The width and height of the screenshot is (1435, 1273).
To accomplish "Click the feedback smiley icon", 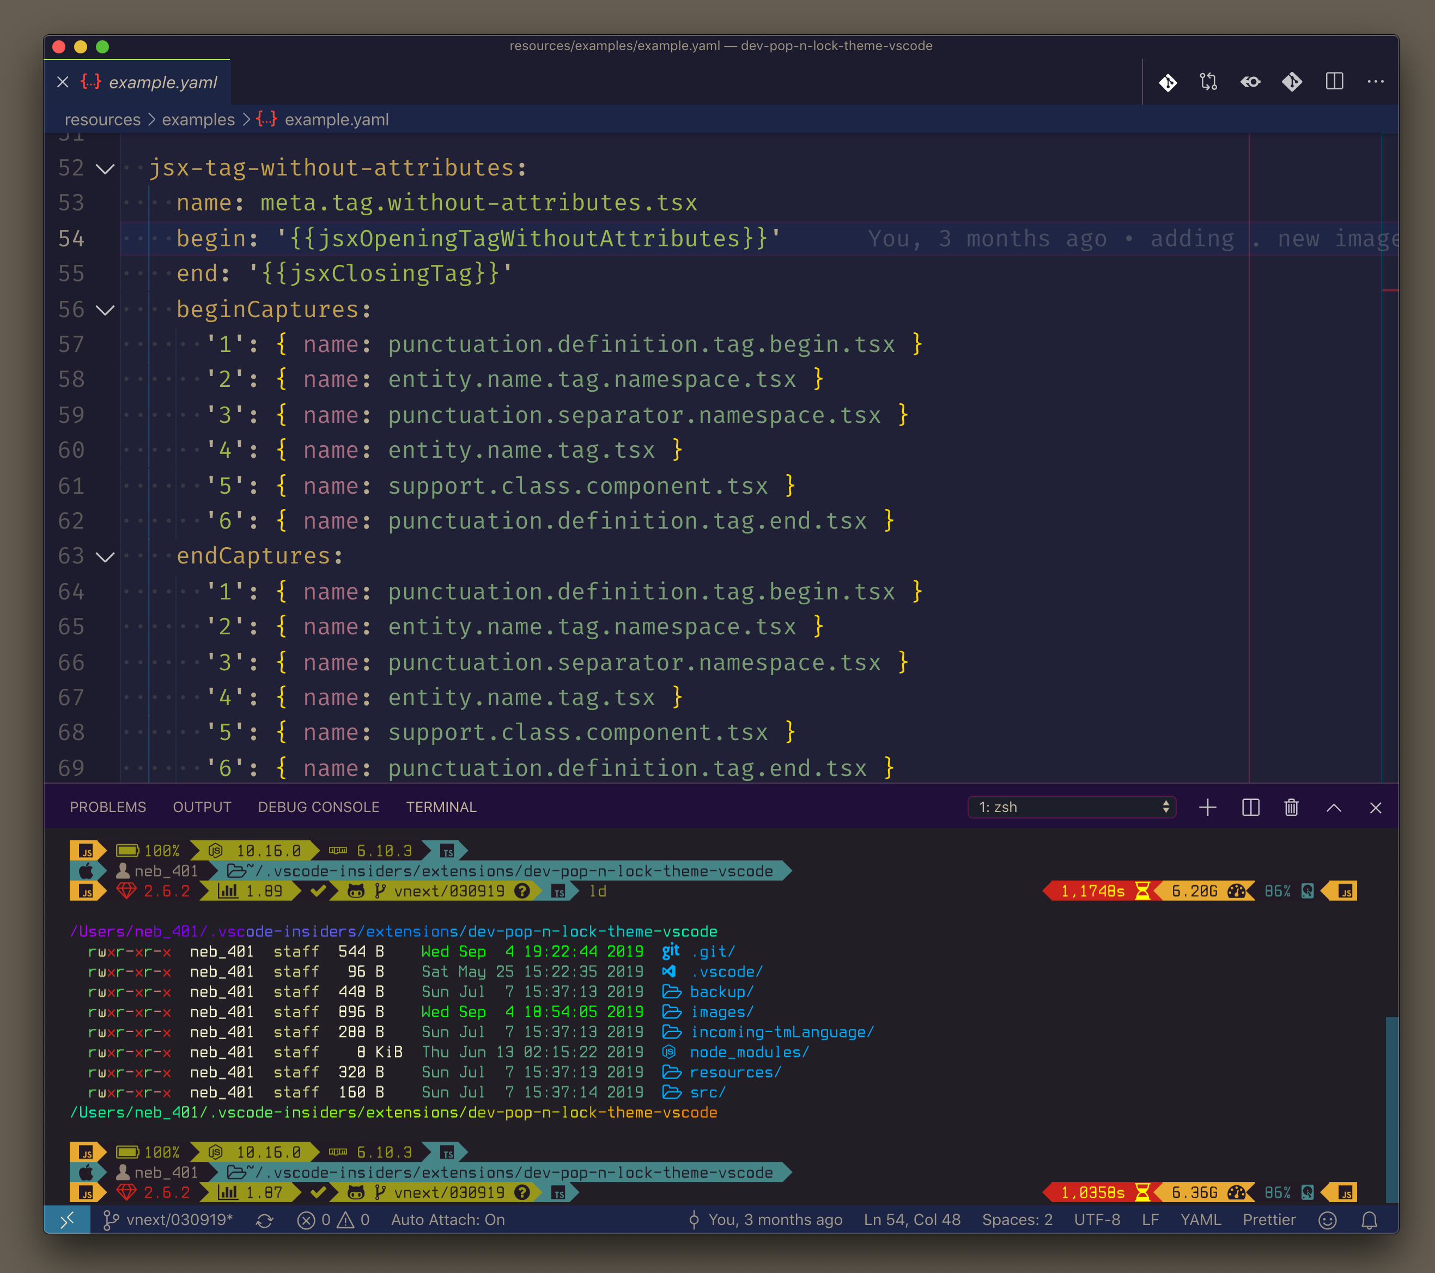I will pyautogui.click(x=1327, y=1220).
